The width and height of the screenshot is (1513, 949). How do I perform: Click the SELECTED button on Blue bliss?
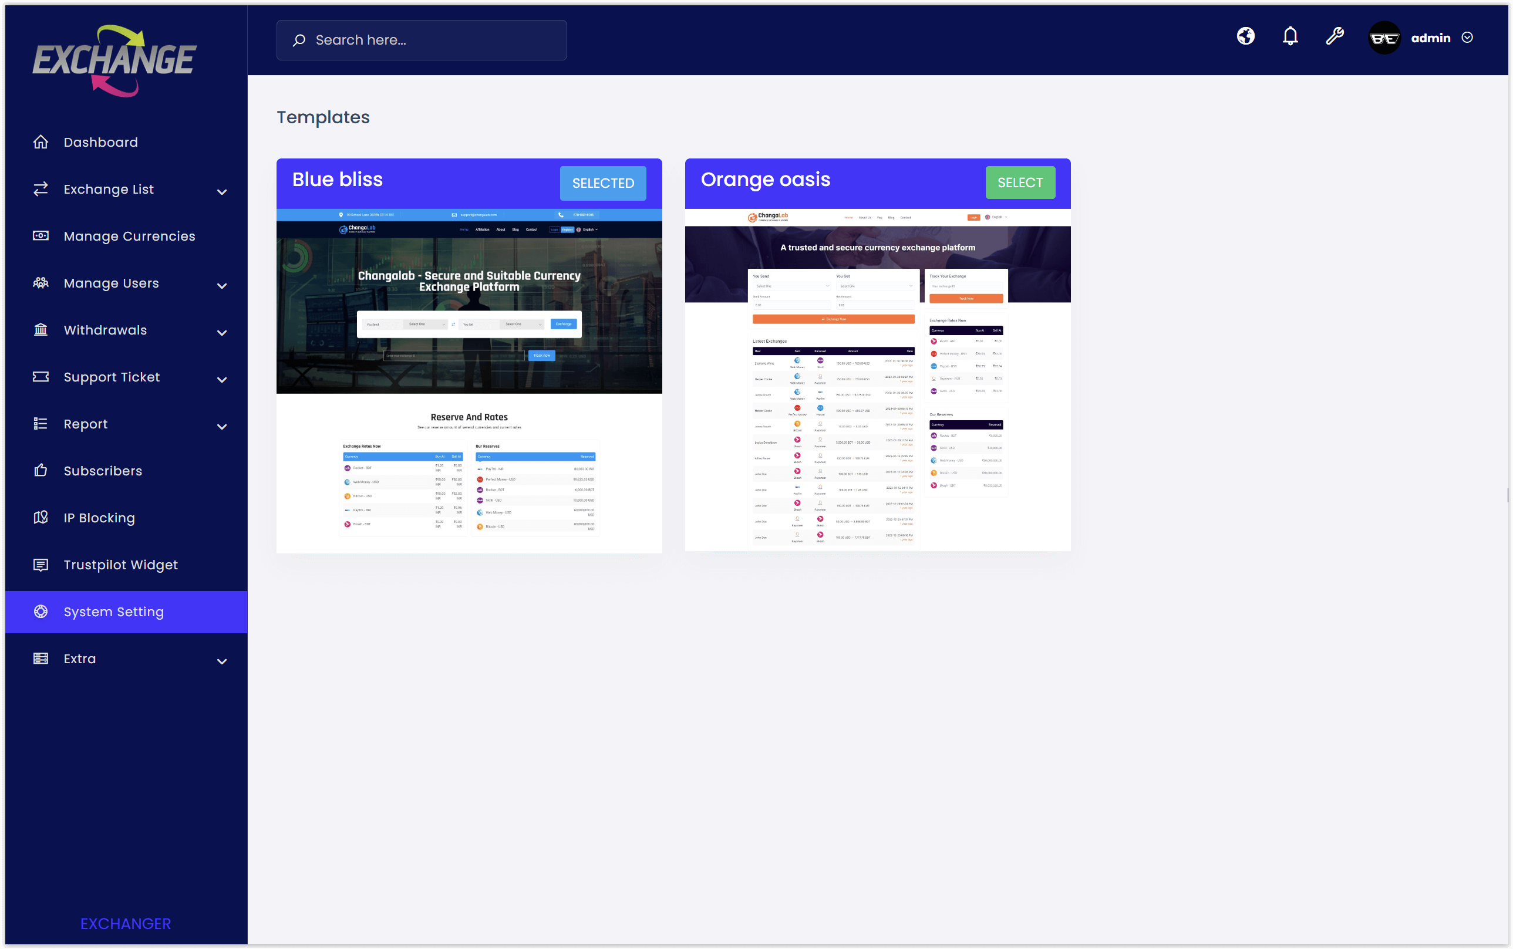click(x=603, y=183)
